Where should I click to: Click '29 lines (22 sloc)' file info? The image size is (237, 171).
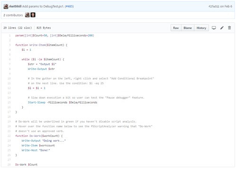pyautogui.click(x=18, y=28)
